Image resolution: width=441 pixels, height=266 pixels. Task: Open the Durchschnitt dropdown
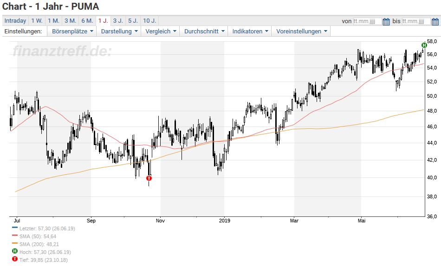coord(204,32)
